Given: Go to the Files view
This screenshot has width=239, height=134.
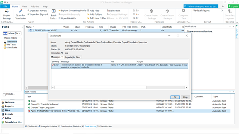Looking at the screenshot, I should (x=12, y=110).
